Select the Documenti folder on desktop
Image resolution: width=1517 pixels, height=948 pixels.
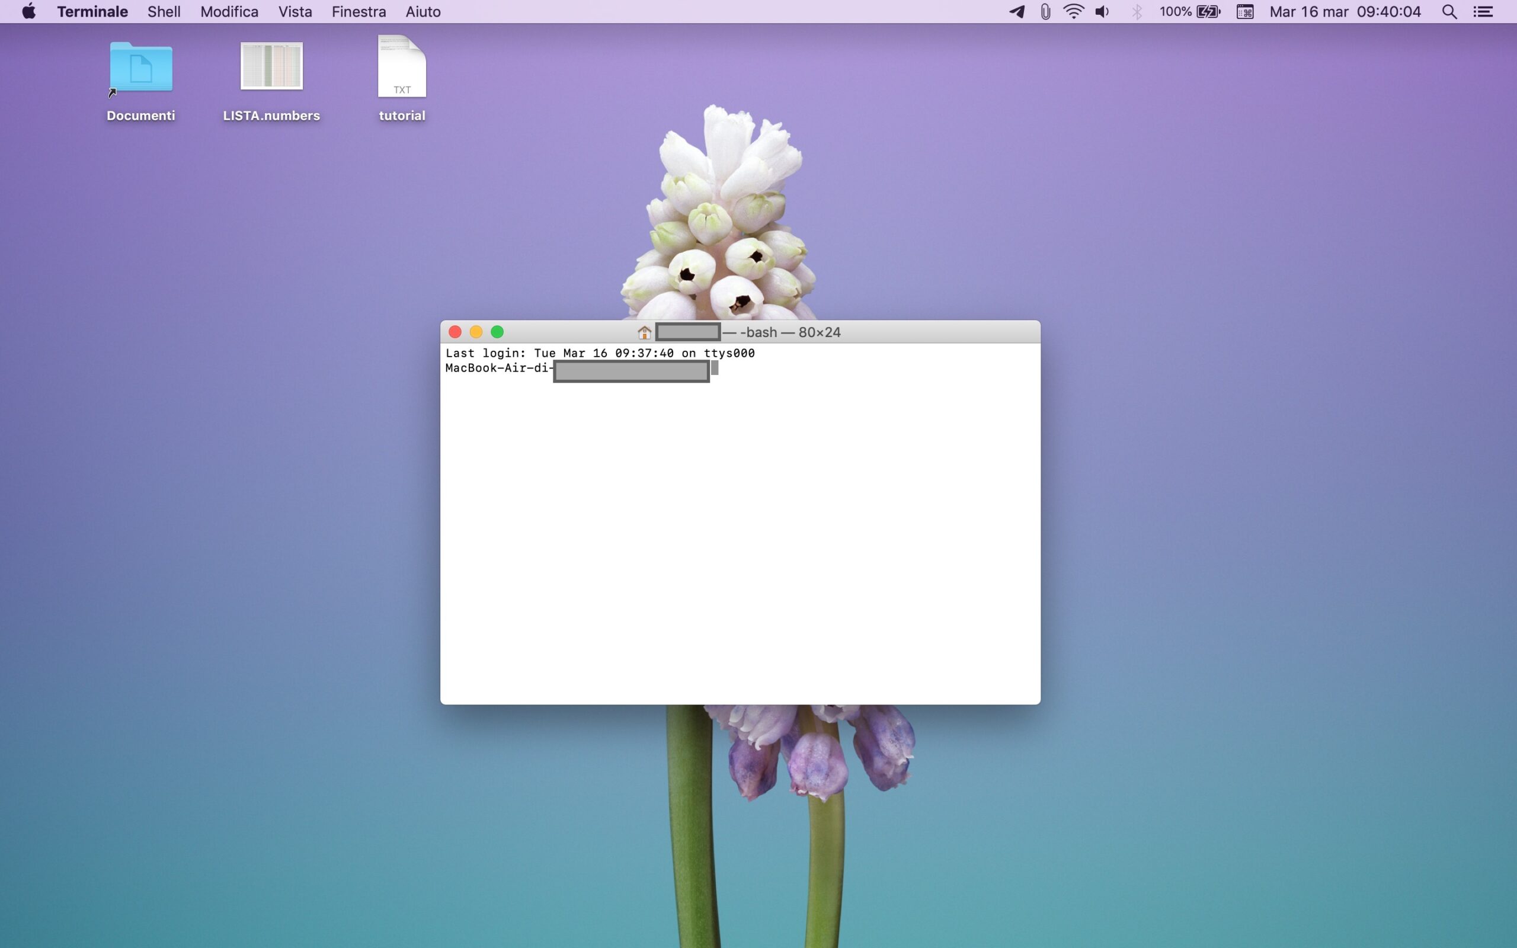(x=140, y=67)
